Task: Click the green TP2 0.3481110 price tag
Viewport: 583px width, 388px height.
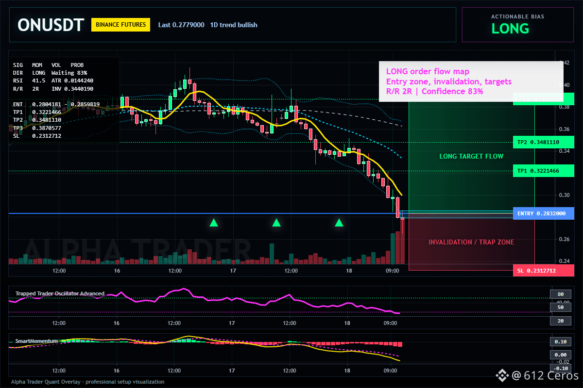Action: [543, 143]
